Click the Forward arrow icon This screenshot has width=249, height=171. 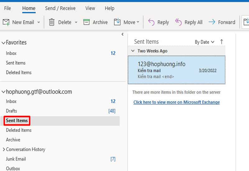[x=212, y=22]
